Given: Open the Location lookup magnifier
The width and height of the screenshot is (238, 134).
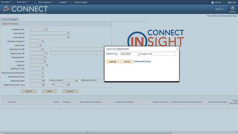Looking at the screenshot, I should 45,61.
